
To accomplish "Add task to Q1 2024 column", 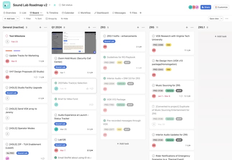I will 89,27.
